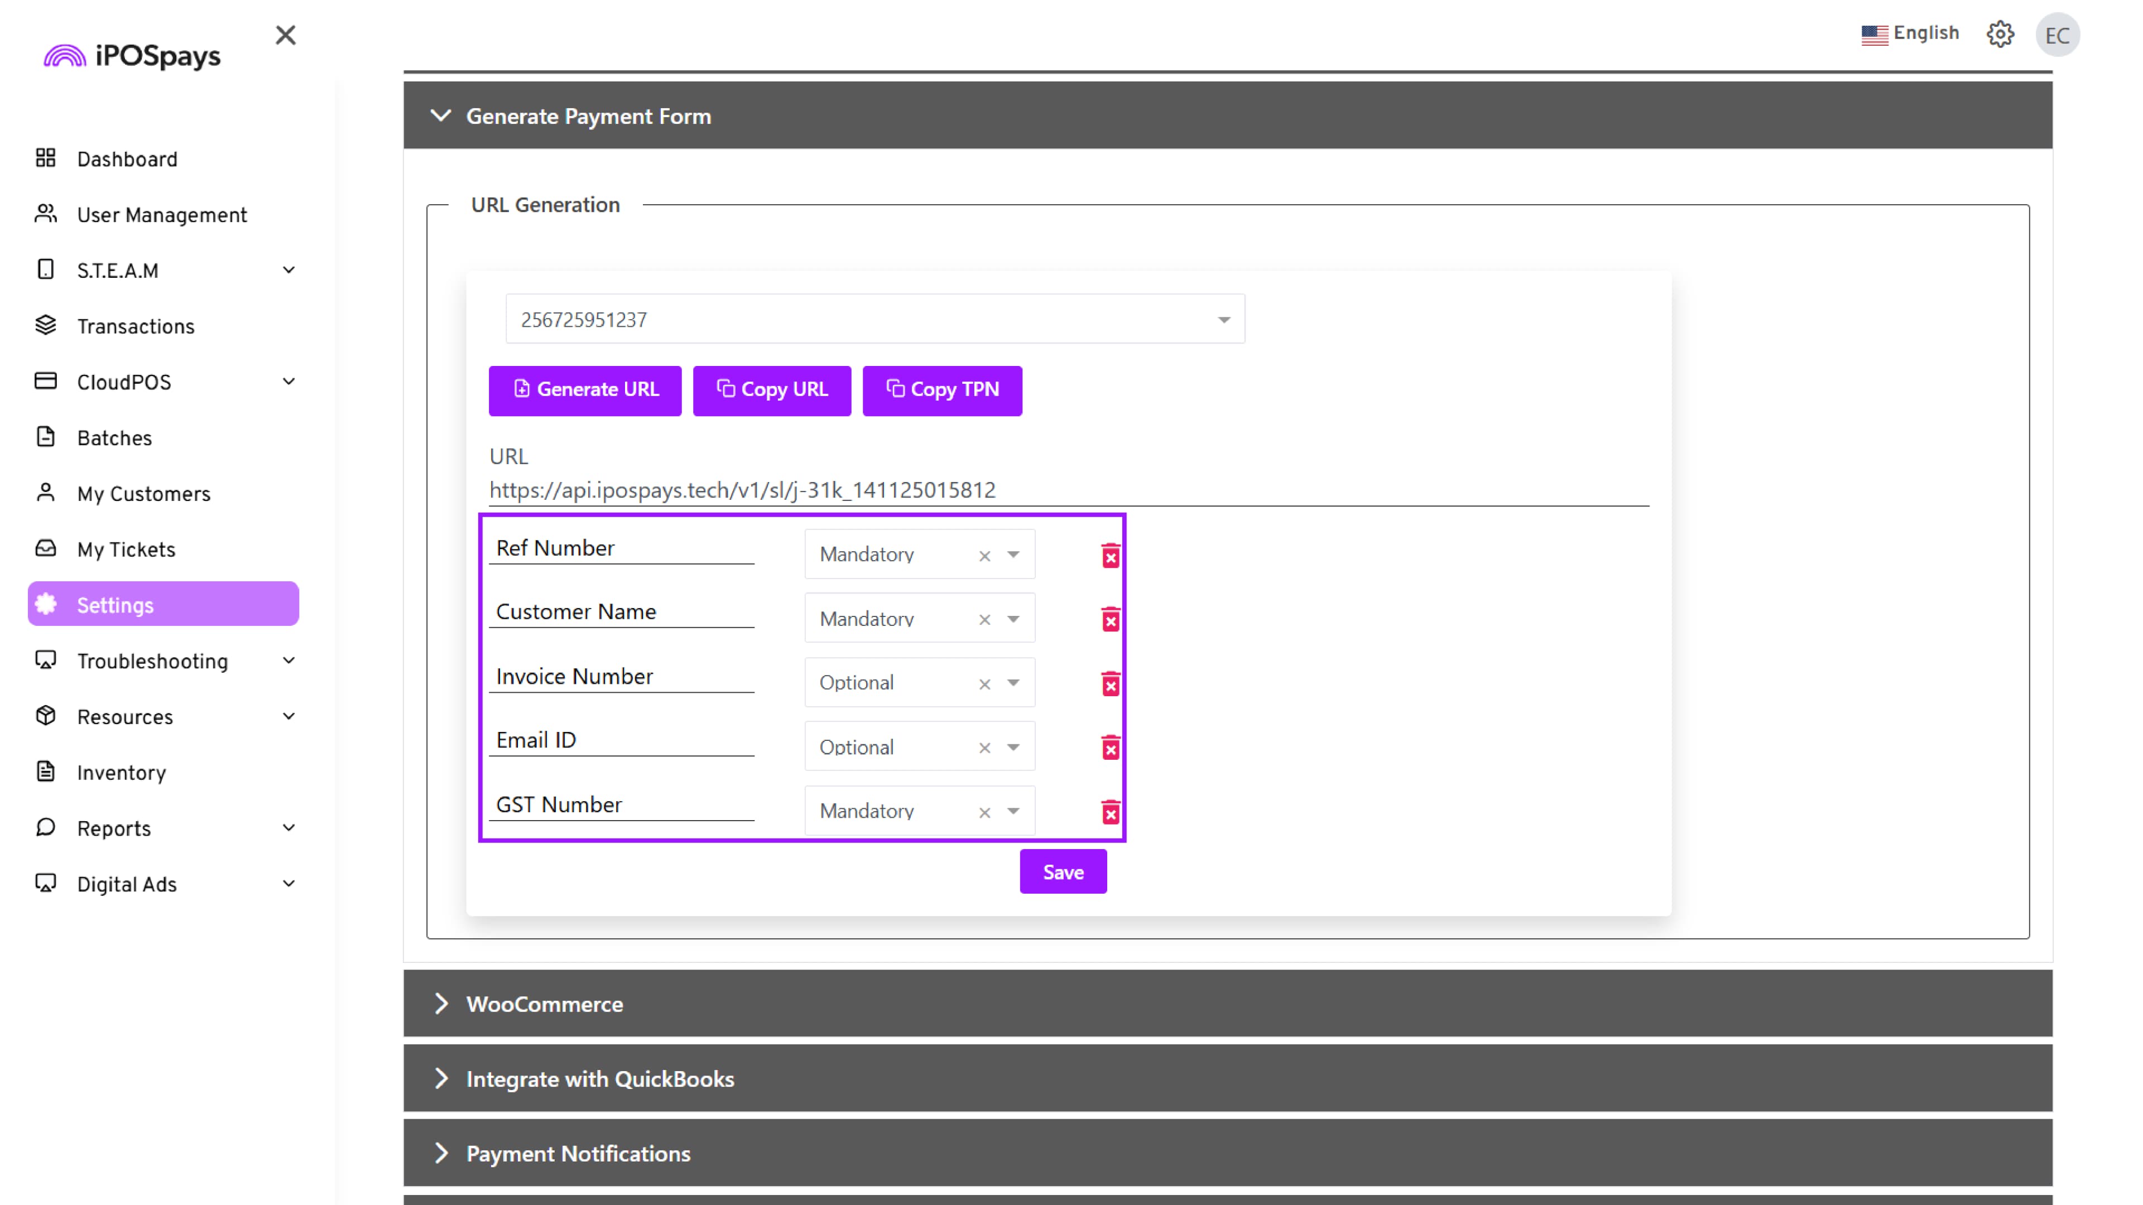Delete the Ref Number field row

pyautogui.click(x=1110, y=556)
